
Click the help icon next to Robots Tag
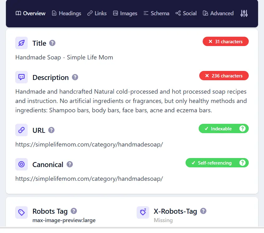click(x=74, y=211)
